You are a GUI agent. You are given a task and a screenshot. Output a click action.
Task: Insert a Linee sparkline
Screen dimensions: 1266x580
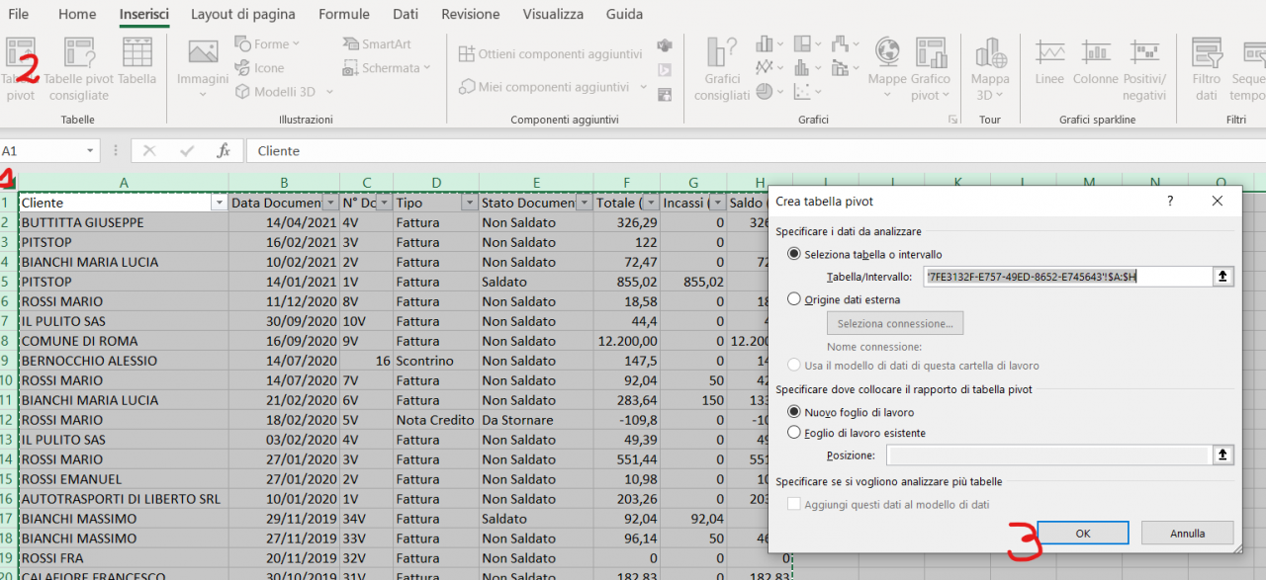coord(1049,62)
